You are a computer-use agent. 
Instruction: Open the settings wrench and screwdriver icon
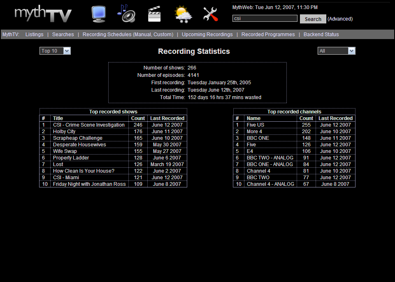(x=211, y=14)
